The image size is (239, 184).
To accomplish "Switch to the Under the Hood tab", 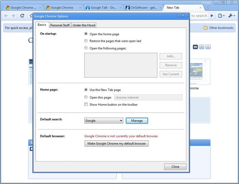I will (84, 25).
